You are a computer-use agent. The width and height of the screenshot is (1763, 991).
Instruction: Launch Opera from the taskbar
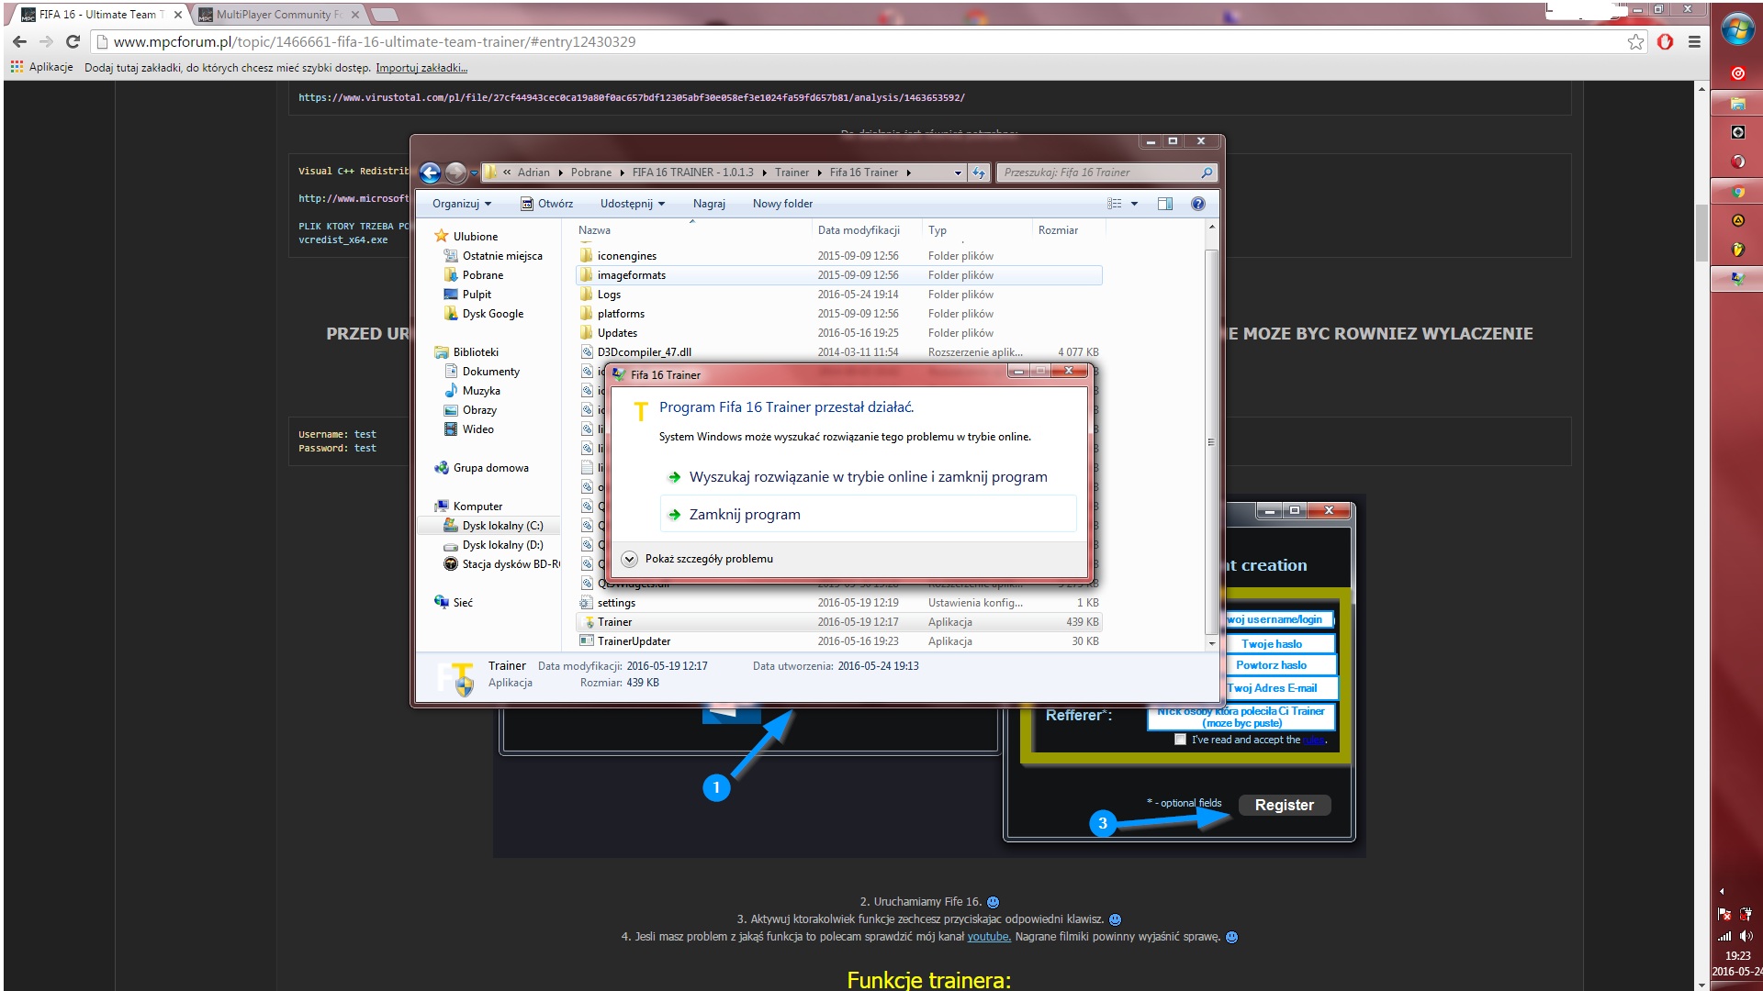click(1737, 162)
